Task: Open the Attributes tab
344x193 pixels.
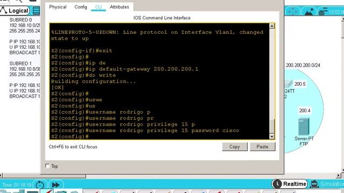Action: [119, 7]
